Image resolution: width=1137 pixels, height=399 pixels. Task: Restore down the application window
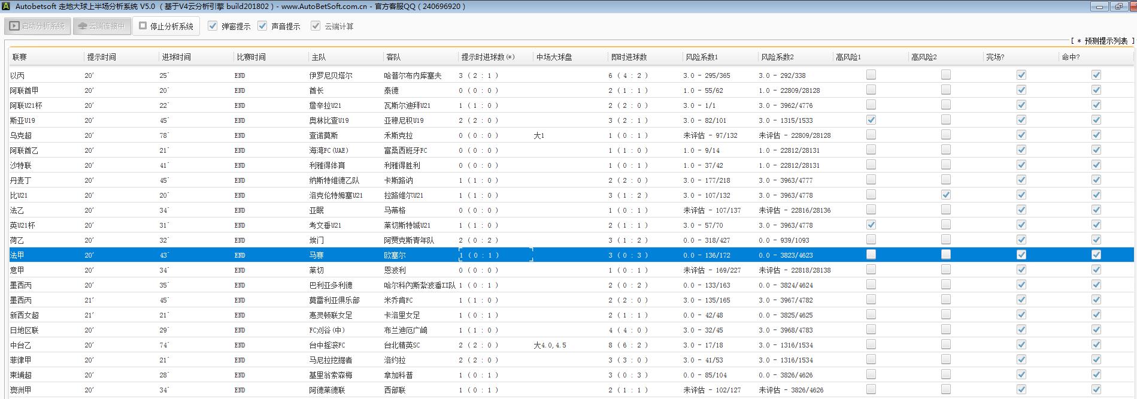[x=1118, y=7]
